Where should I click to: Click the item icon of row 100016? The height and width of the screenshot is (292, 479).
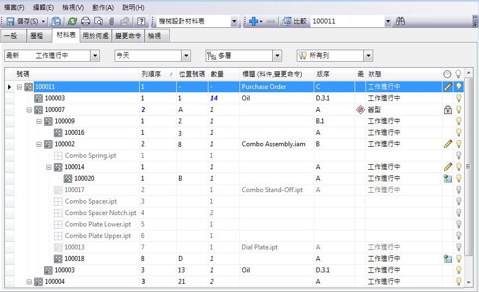(x=58, y=133)
